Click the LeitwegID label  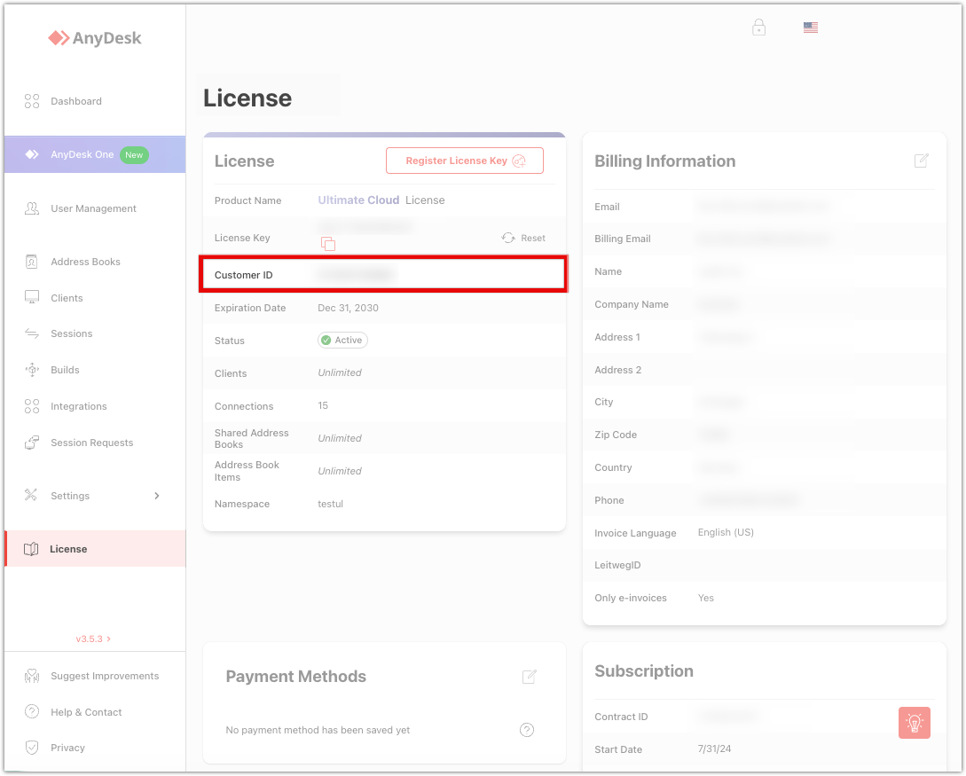pyautogui.click(x=617, y=566)
